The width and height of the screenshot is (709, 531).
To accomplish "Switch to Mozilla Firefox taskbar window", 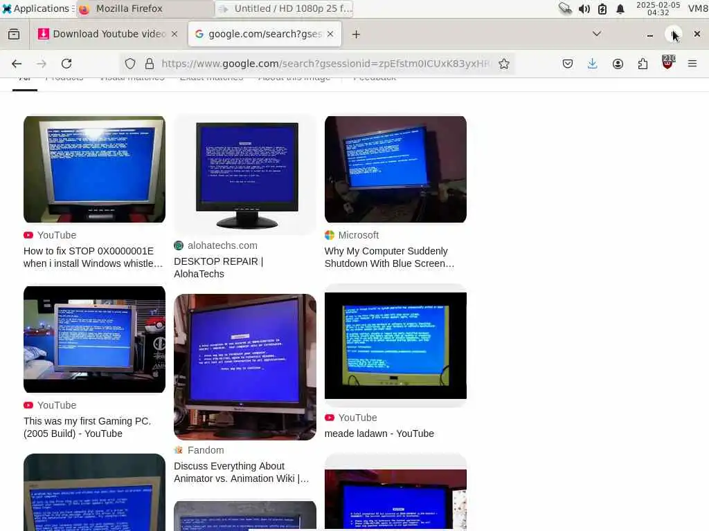I will pyautogui.click(x=144, y=8).
